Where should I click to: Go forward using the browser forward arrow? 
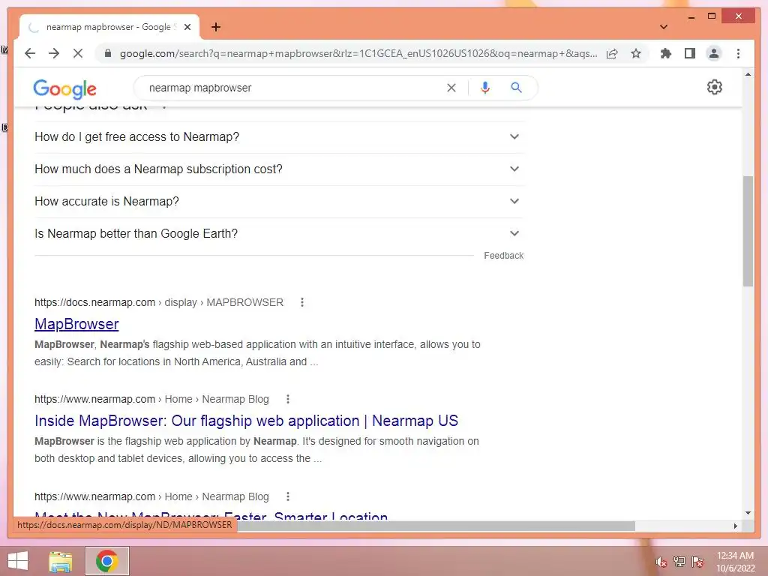coord(54,53)
